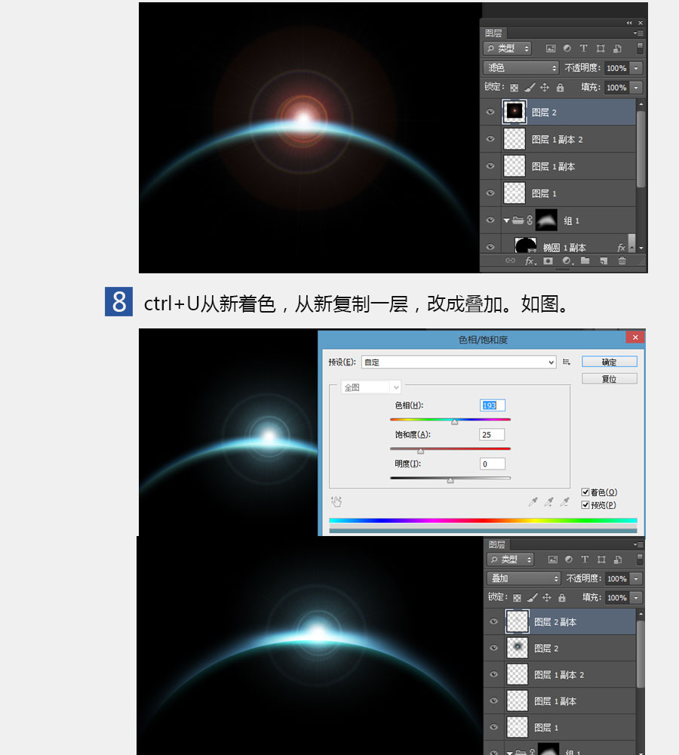This screenshot has width=679, height=755.
Task: Lock image pixels (brush) in 滤色 Layers panel
Action: pos(530,87)
